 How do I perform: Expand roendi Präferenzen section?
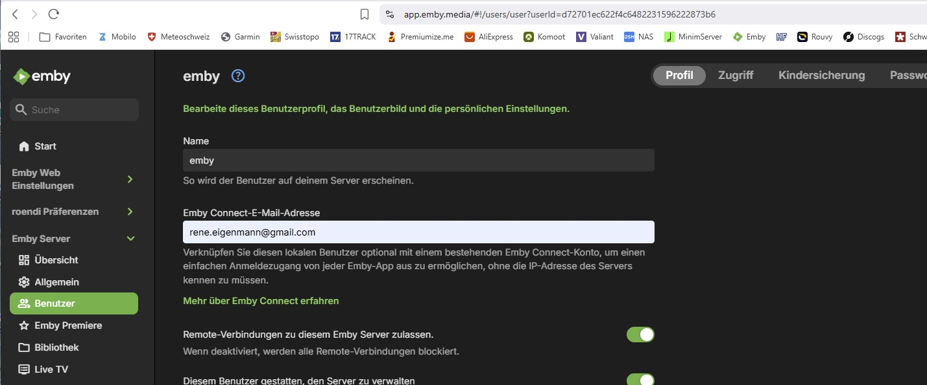[130, 212]
